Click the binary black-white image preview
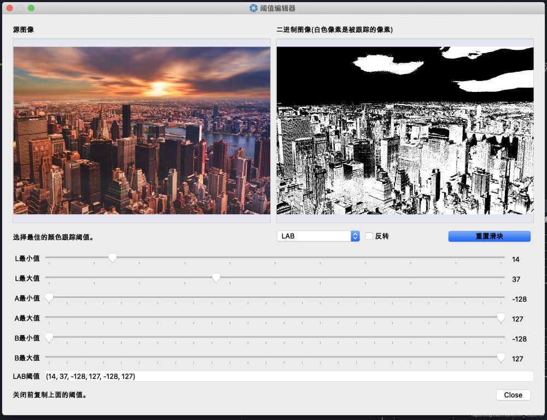 point(405,130)
